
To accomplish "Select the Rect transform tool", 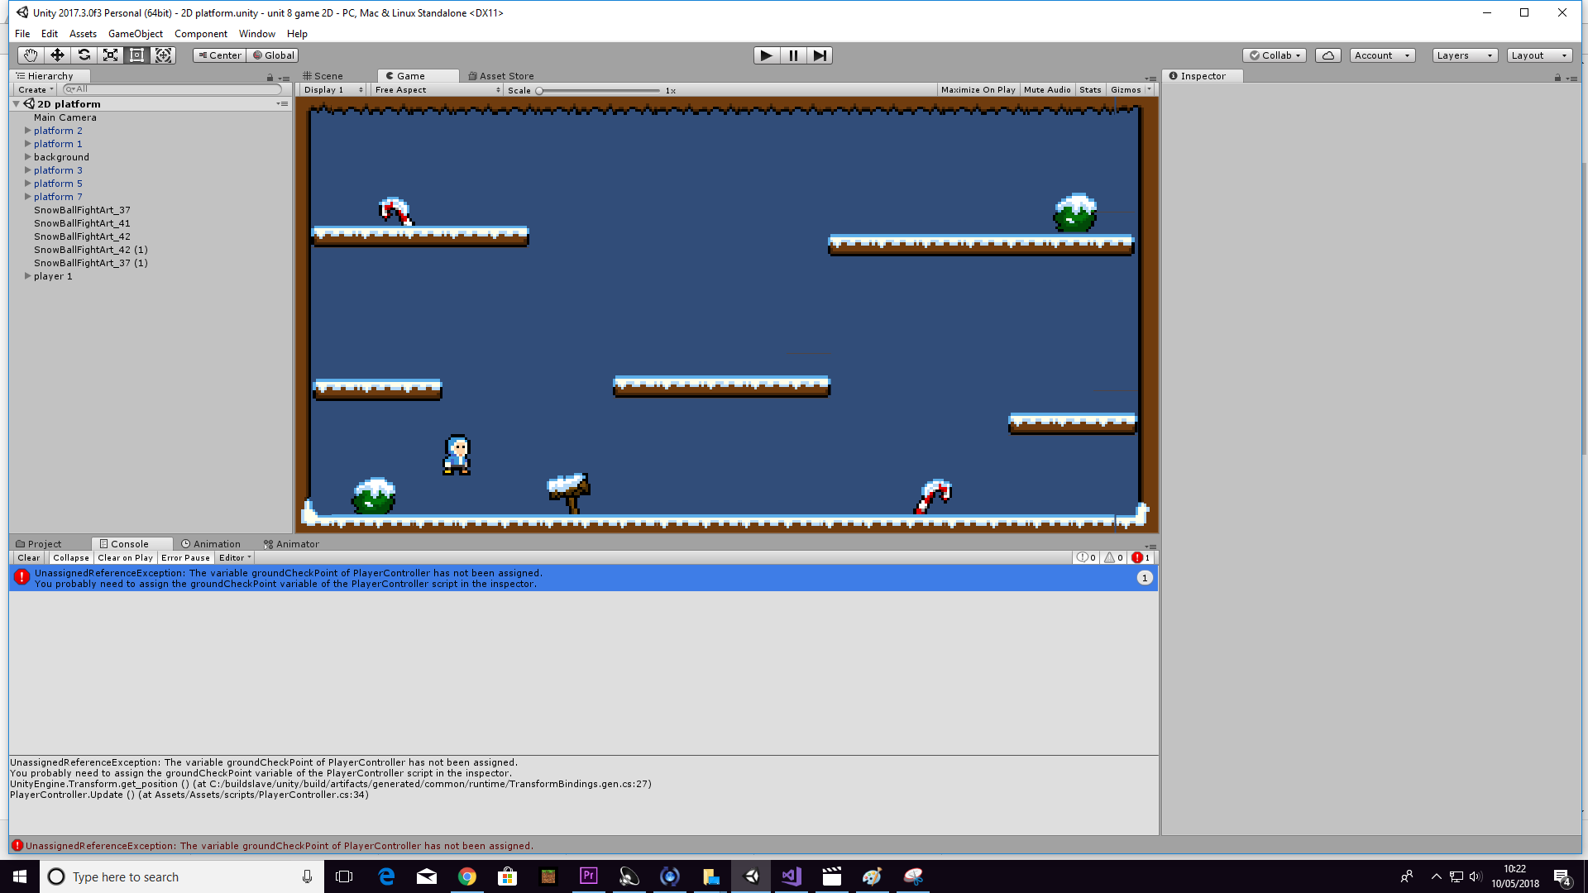I will pyautogui.click(x=137, y=55).
